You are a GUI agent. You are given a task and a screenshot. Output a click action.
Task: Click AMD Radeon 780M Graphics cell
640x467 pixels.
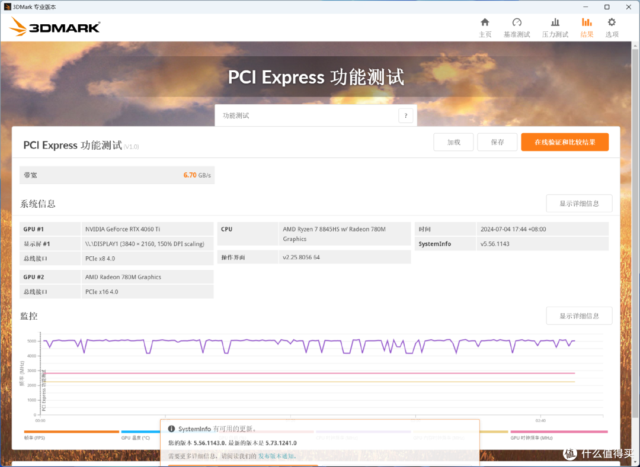coord(148,277)
